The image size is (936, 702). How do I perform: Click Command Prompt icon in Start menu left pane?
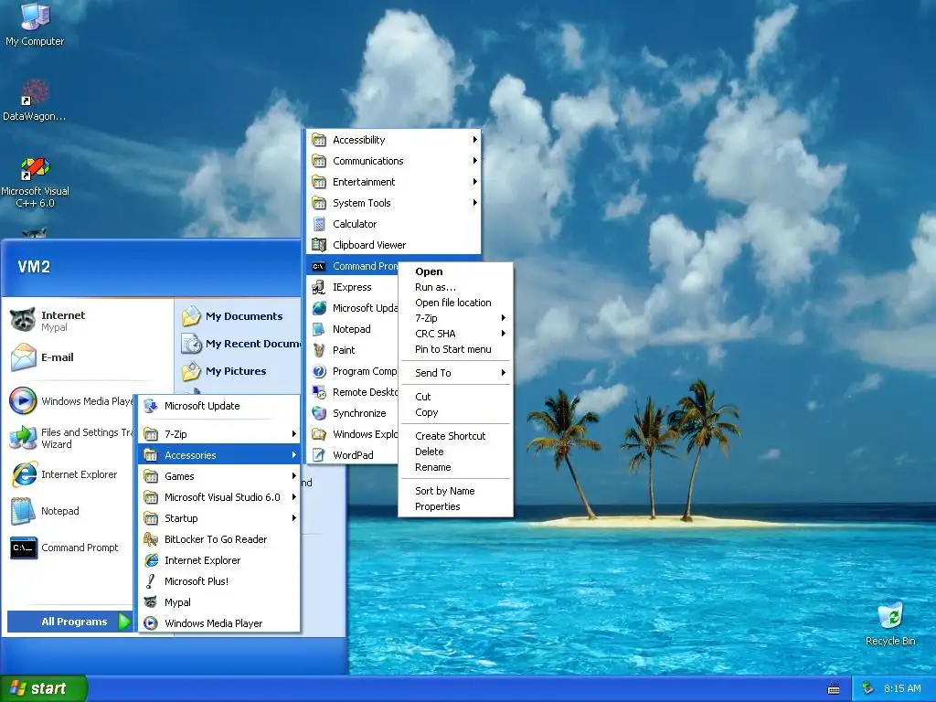[23, 548]
